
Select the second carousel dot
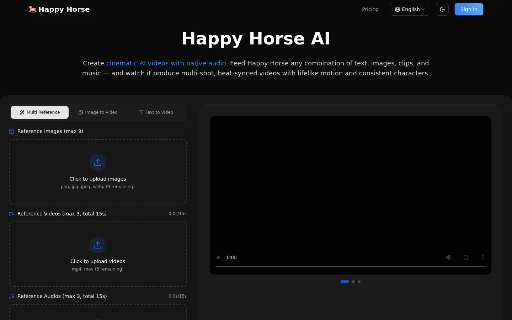(x=353, y=282)
